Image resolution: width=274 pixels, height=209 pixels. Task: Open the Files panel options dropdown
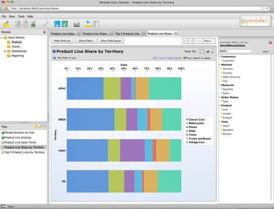pos(45,126)
